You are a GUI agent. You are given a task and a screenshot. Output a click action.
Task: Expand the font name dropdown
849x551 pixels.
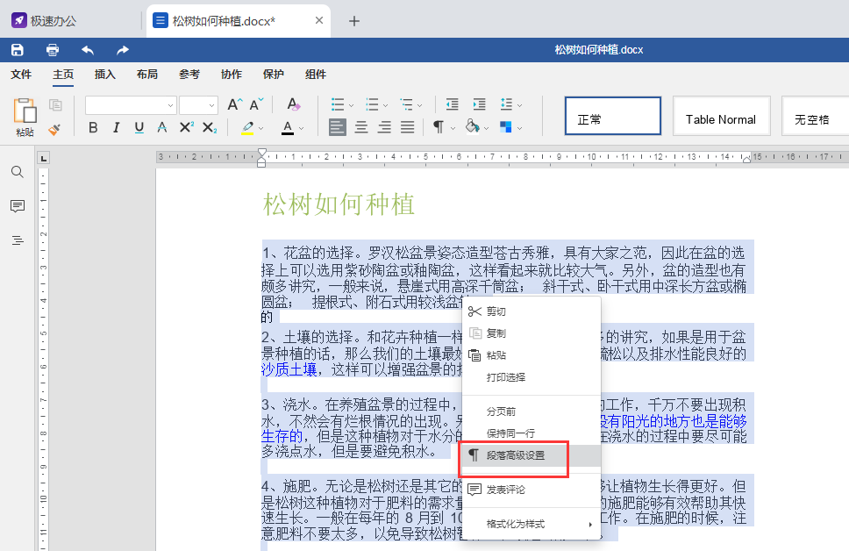[170, 105]
